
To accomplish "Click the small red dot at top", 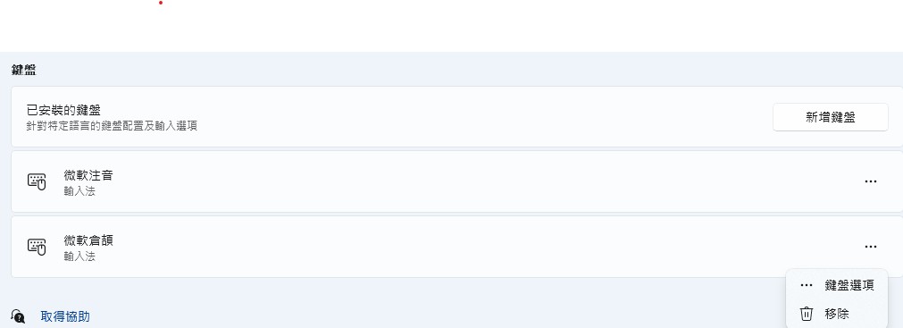I will pos(161,3).
